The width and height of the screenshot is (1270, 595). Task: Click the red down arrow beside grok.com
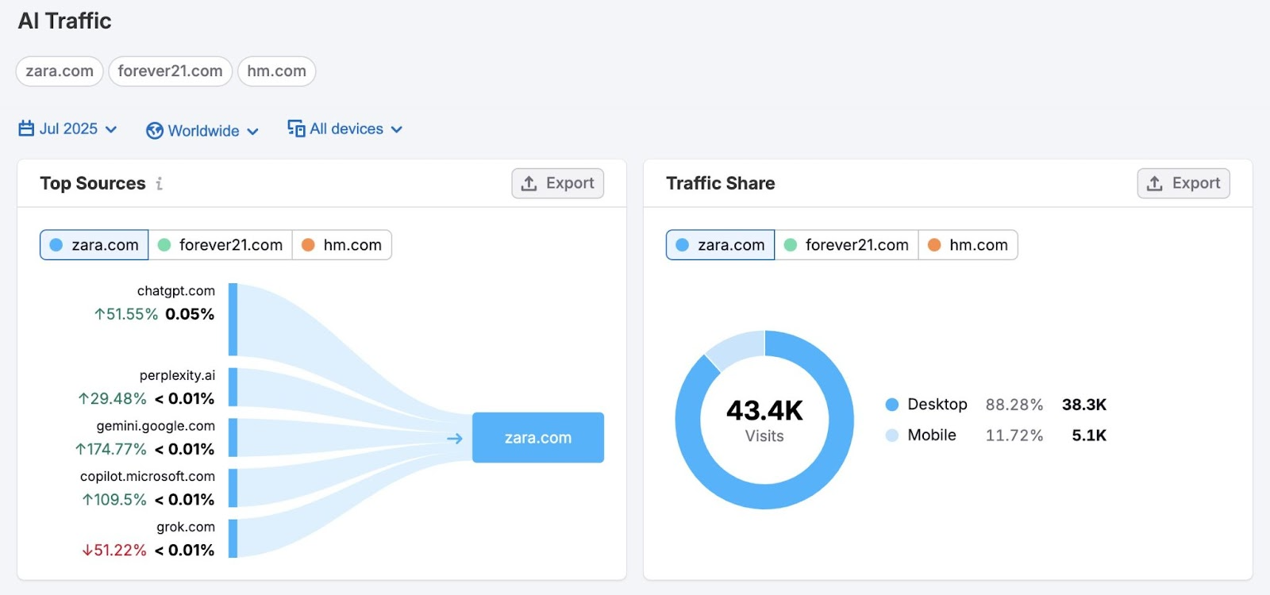tap(87, 551)
